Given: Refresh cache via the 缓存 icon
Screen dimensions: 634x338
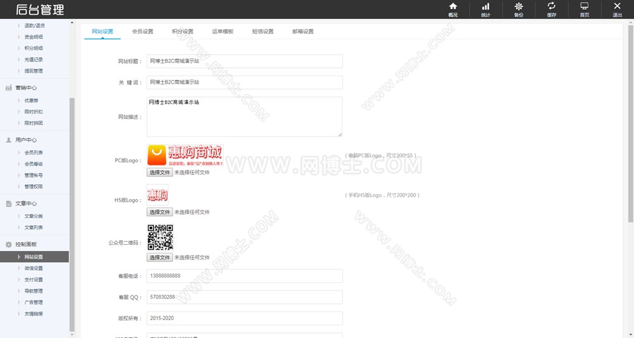Looking at the screenshot, I should click(552, 6).
